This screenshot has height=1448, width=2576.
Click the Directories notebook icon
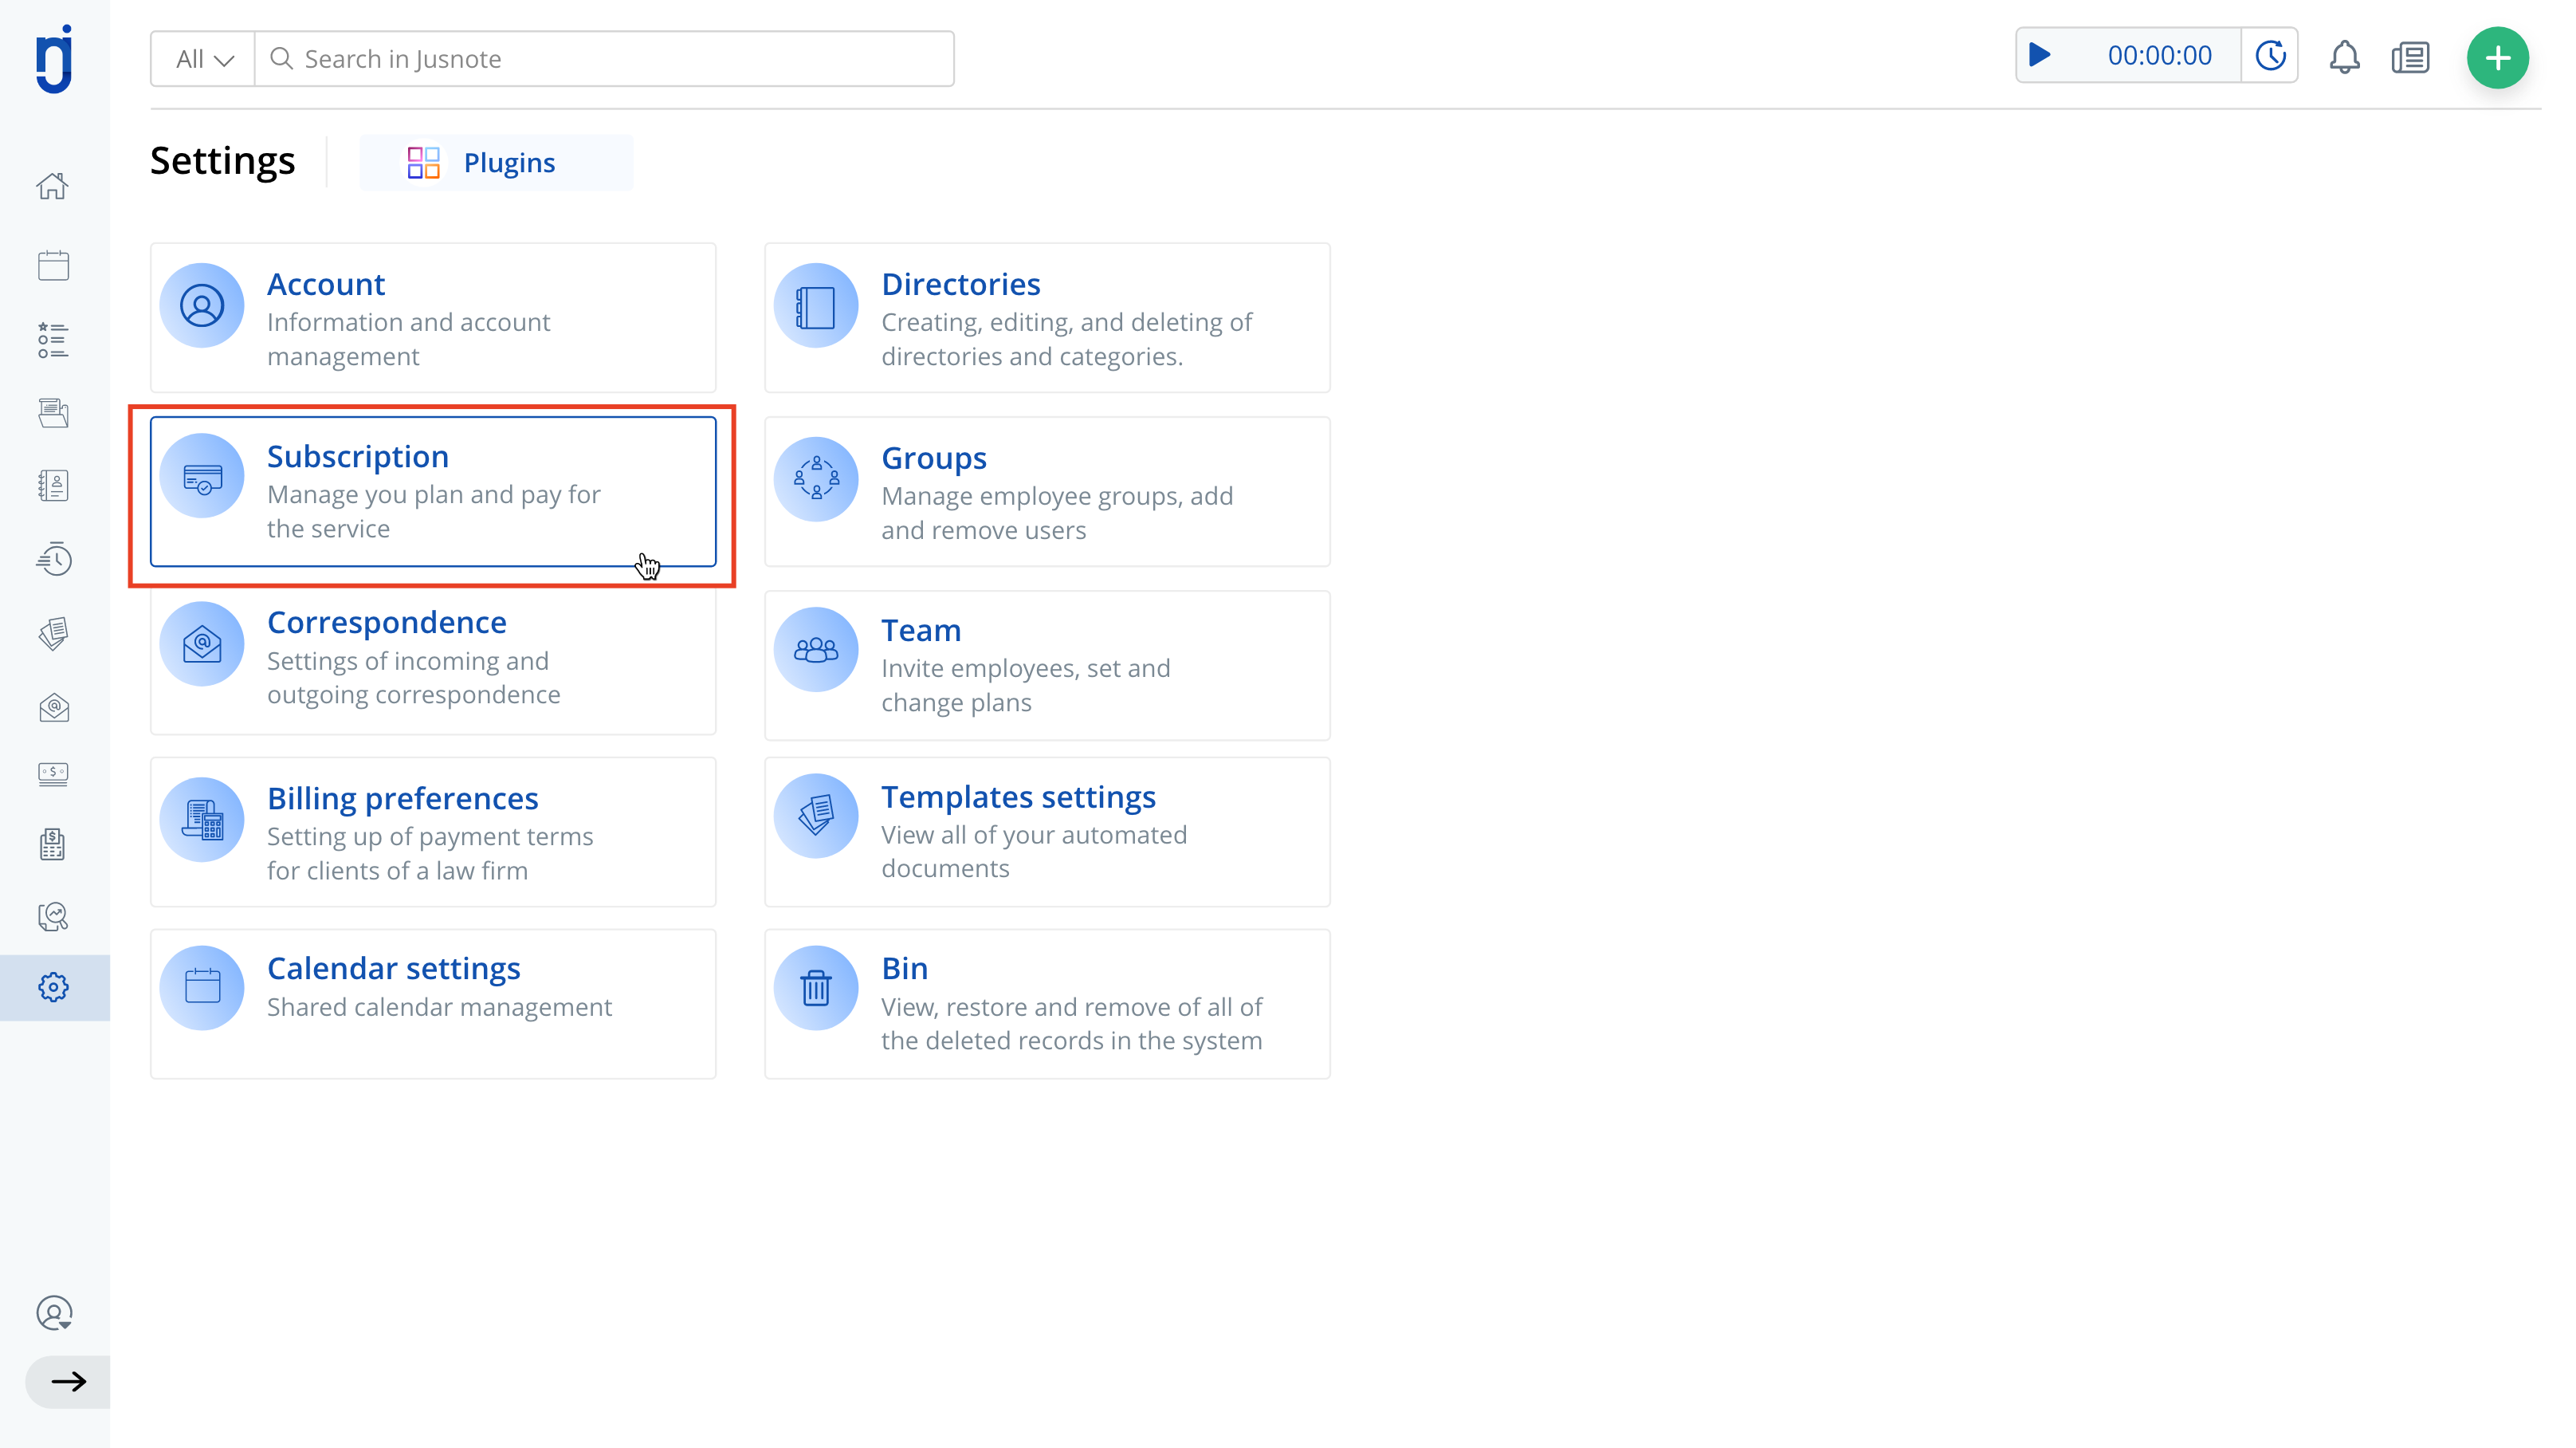coord(816,305)
